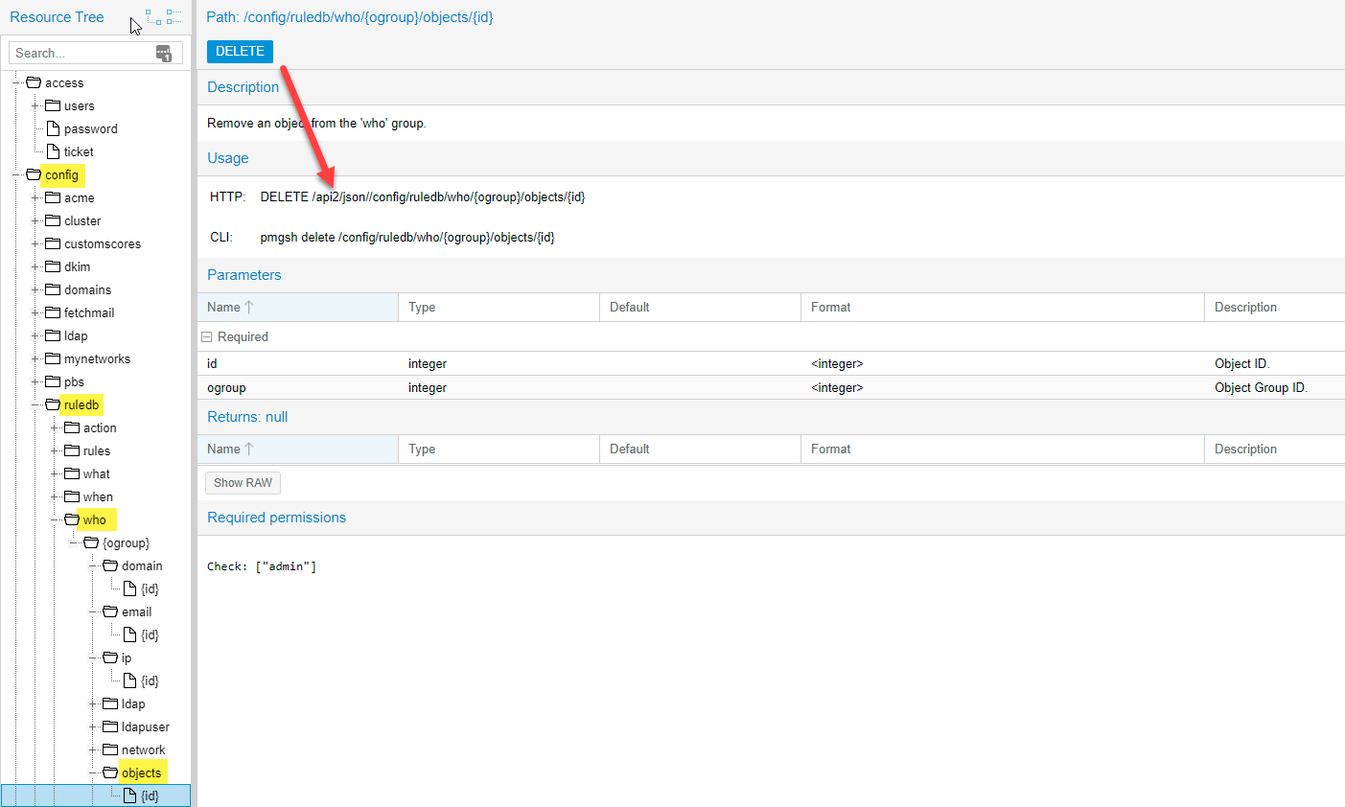The width and height of the screenshot is (1345, 807).
Task: Click the collapse-all tree icon in Resource Tree header
Action: click(174, 17)
